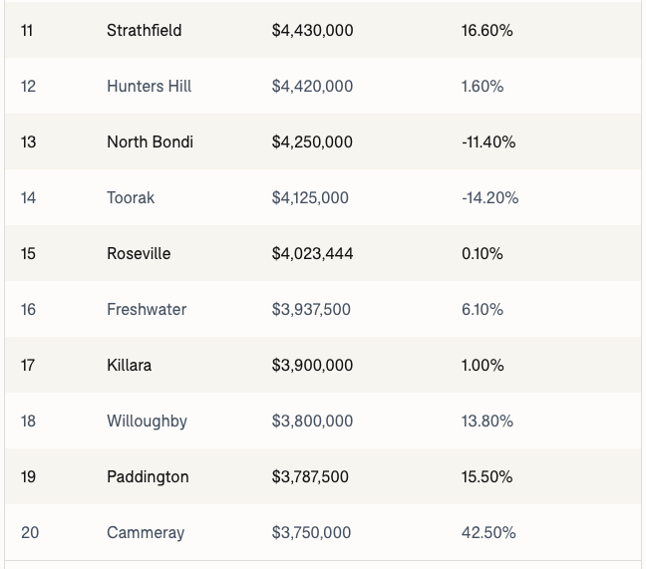This screenshot has width=646, height=569.
Task: Click rank number 13
Action: pyautogui.click(x=28, y=142)
